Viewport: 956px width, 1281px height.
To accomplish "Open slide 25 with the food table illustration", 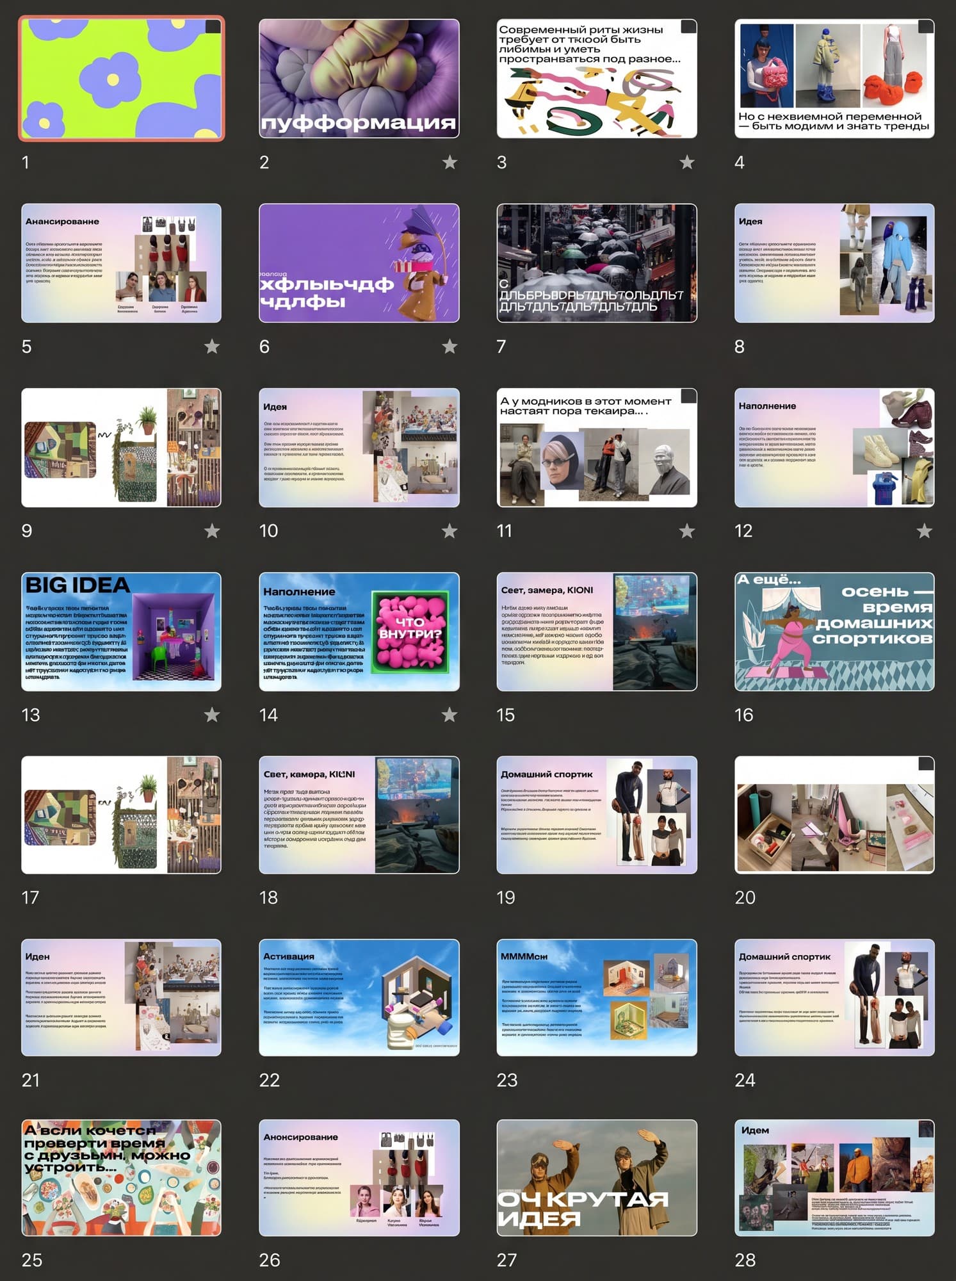I will pos(122,1178).
